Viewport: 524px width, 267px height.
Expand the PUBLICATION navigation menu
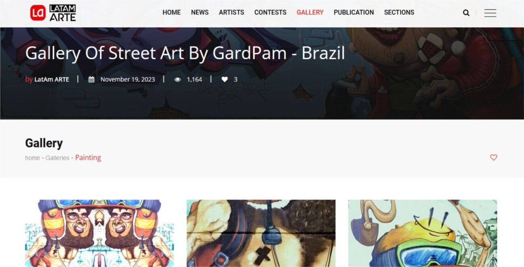point(353,12)
